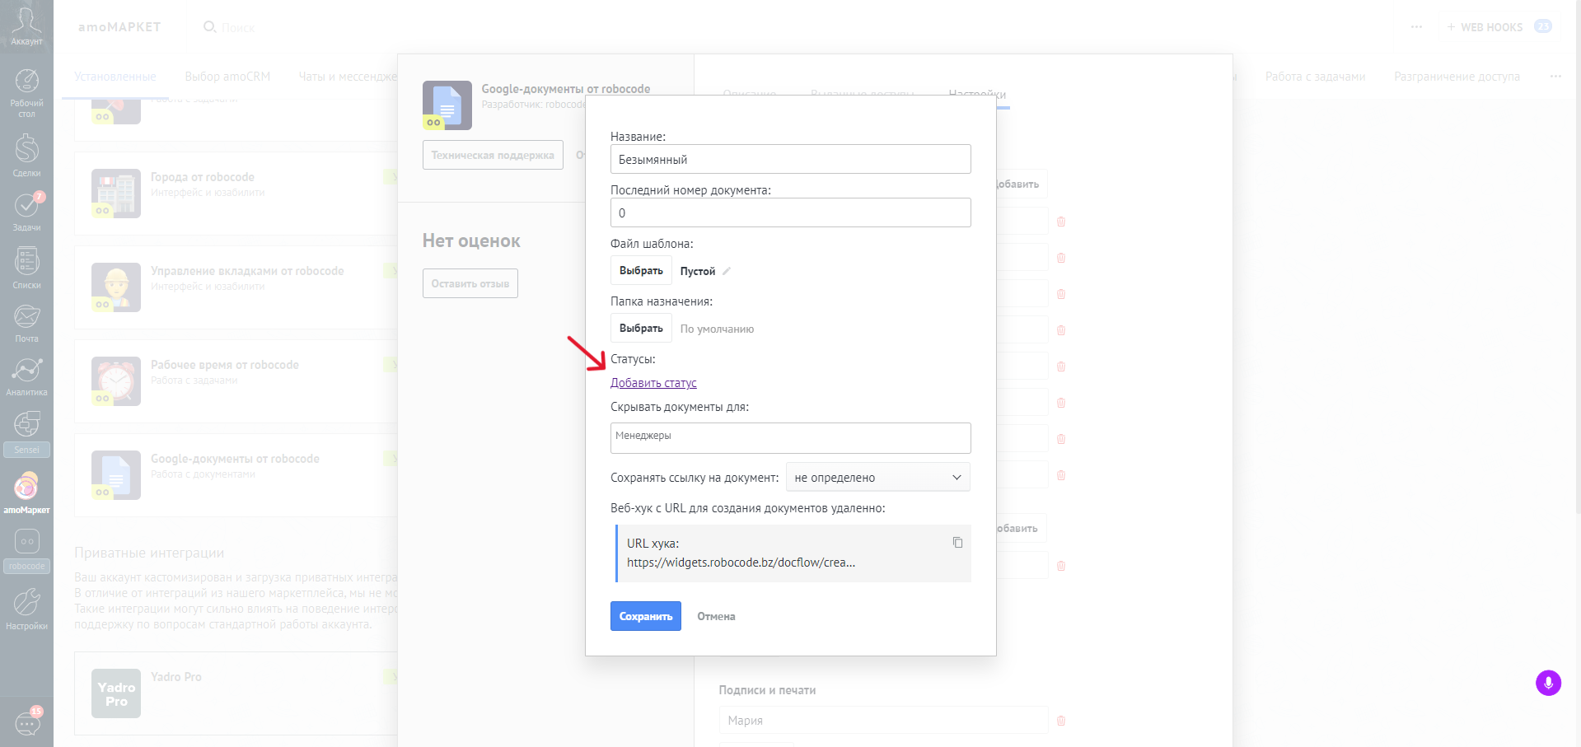Image resolution: width=1581 pixels, height=747 pixels.
Task: Open Сделки section in sidebar
Action: [26, 155]
